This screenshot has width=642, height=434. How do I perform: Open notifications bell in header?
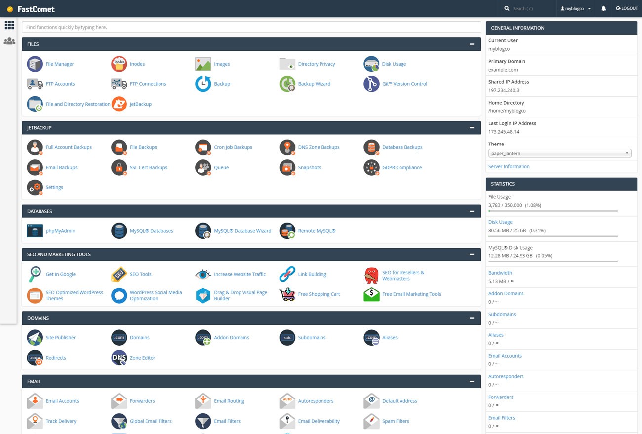tap(603, 8)
